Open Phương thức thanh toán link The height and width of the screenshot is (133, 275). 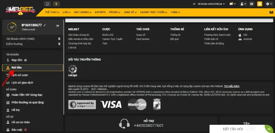[x=217, y=35]
